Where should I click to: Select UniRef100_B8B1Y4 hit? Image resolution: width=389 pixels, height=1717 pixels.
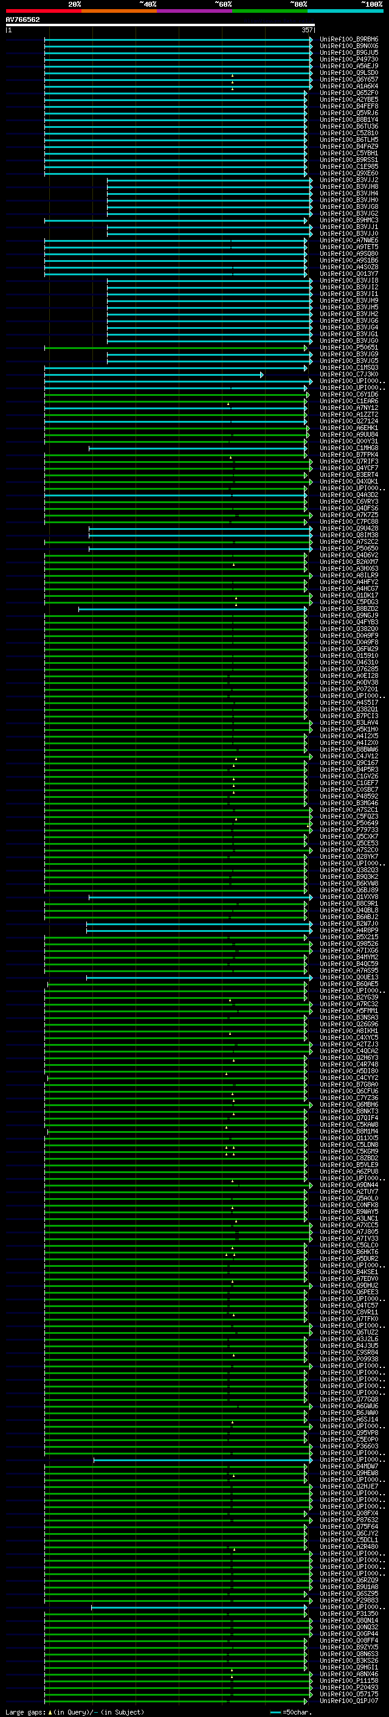(x=349, y=119)
